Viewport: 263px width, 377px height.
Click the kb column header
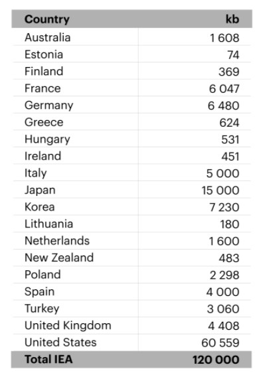tap(232, 19)
